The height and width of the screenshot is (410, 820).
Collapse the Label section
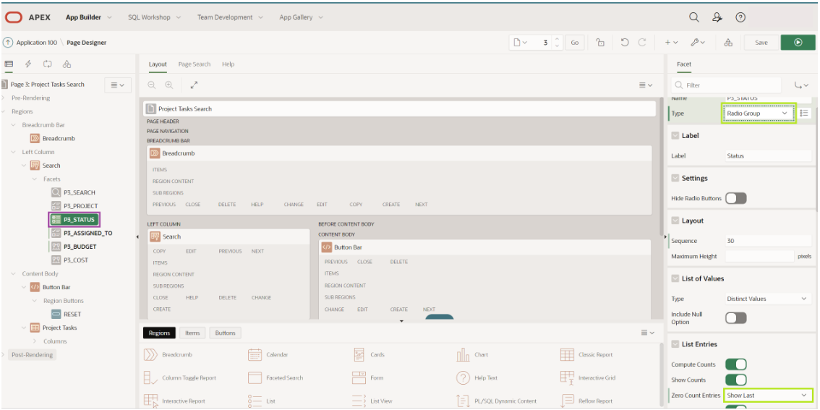click(675, 135)
